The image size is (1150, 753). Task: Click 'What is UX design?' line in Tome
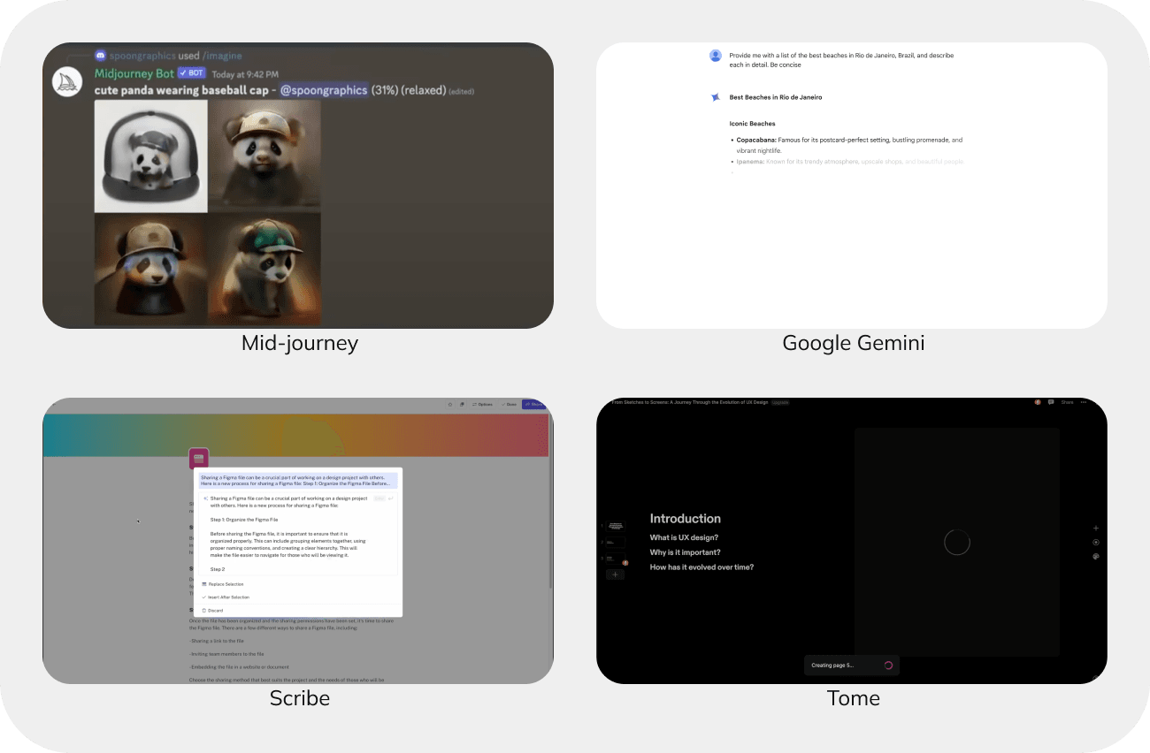[684, 537]
